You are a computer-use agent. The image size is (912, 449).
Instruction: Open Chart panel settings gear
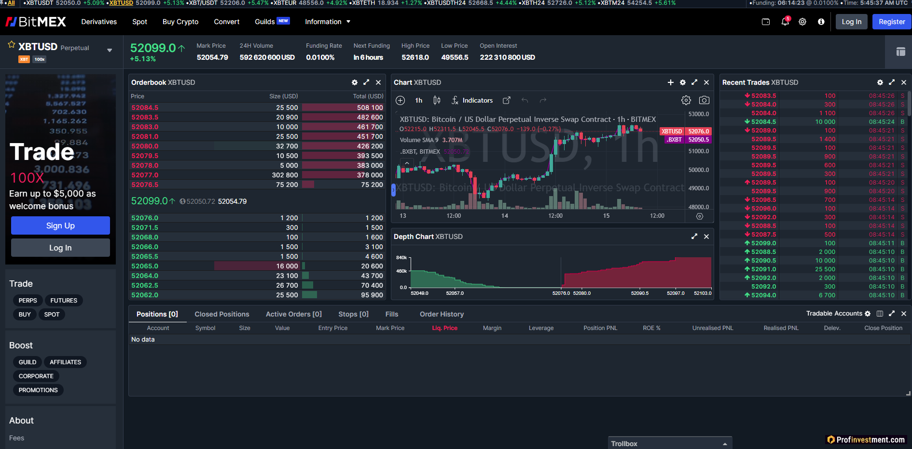click(683, 82)
